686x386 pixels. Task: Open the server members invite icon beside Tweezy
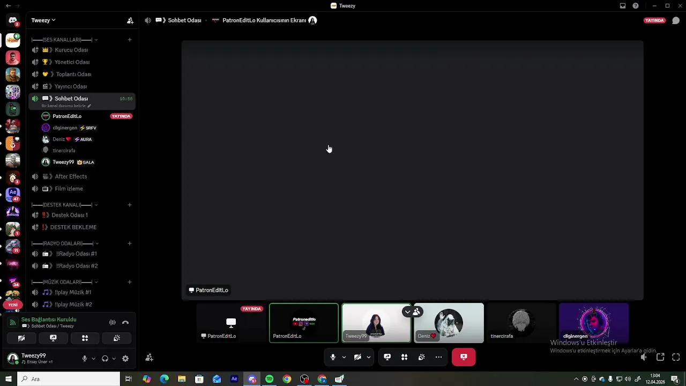[130, 20]
